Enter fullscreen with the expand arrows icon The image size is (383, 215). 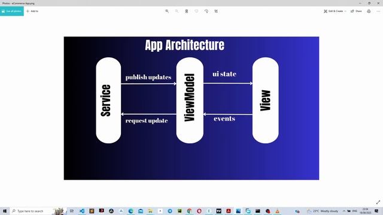(378, 202)
